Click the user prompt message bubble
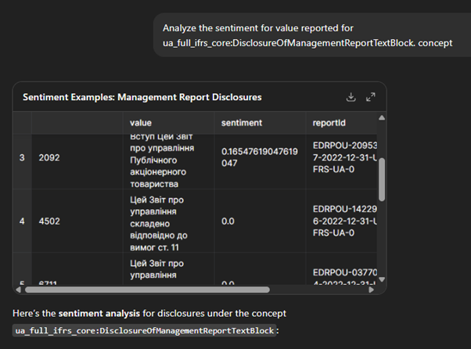This screenshot has height=349, width=471. 307,35
